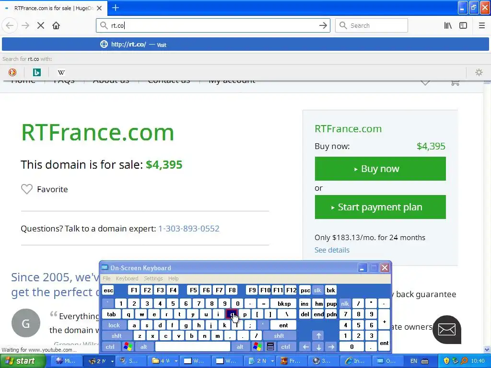Screen dimensions: 491x368
Task: Click page scrollbar down arrow
Action: [x=487, y=349]
